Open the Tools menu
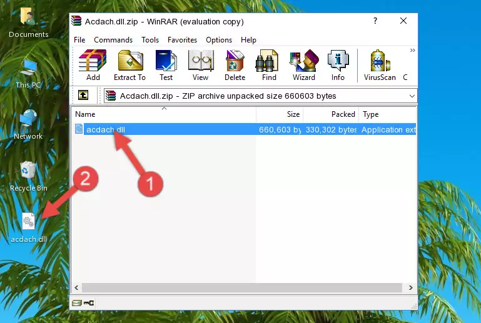481x323 pixels. tap(150, 40)
